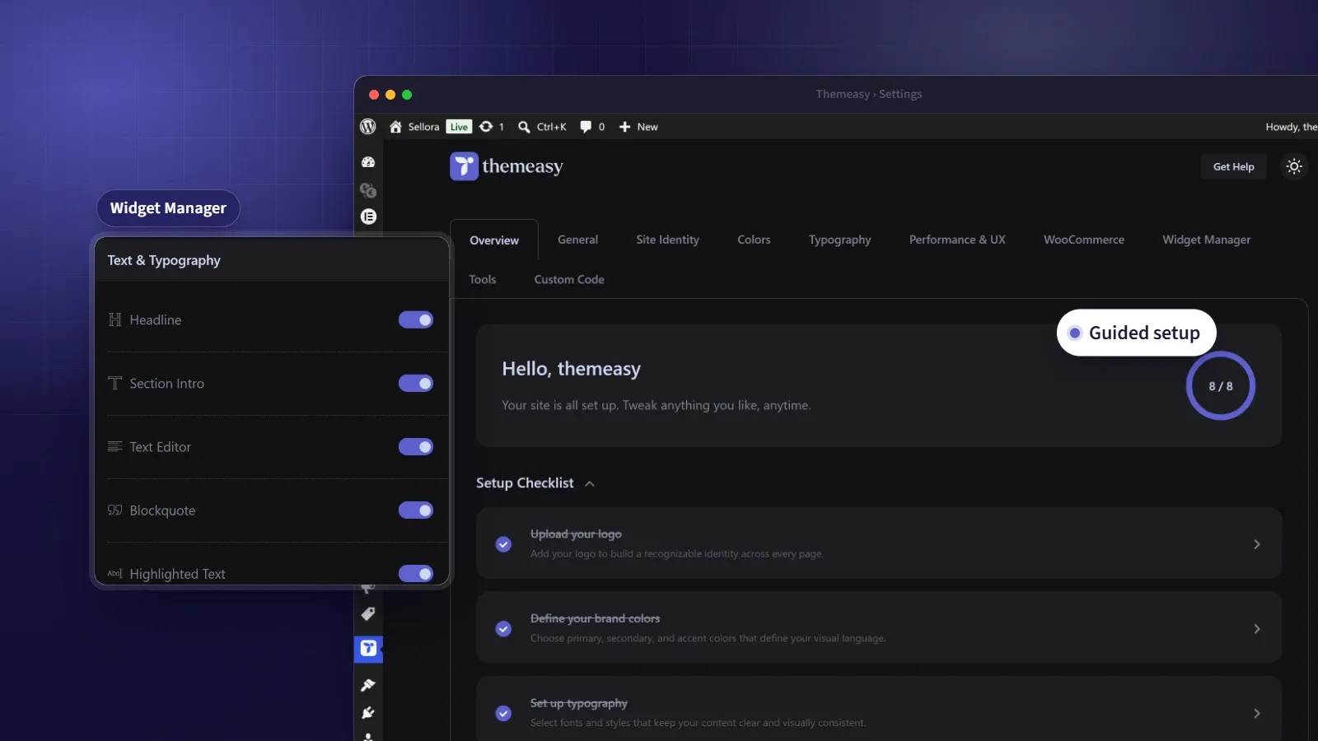
Task: Click the Widget Manager label pill
Action: tap(168, 208)
